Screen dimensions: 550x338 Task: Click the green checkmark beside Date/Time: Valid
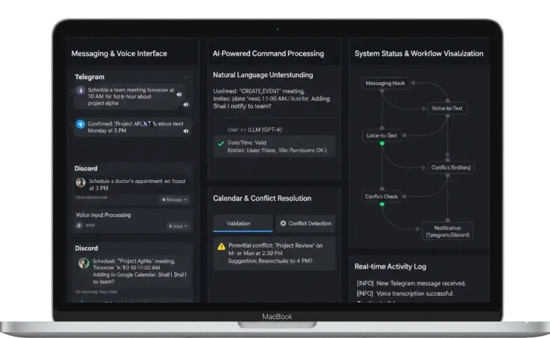(221, 143)
